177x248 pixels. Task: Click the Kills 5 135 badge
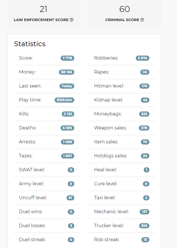pos(68,114)
